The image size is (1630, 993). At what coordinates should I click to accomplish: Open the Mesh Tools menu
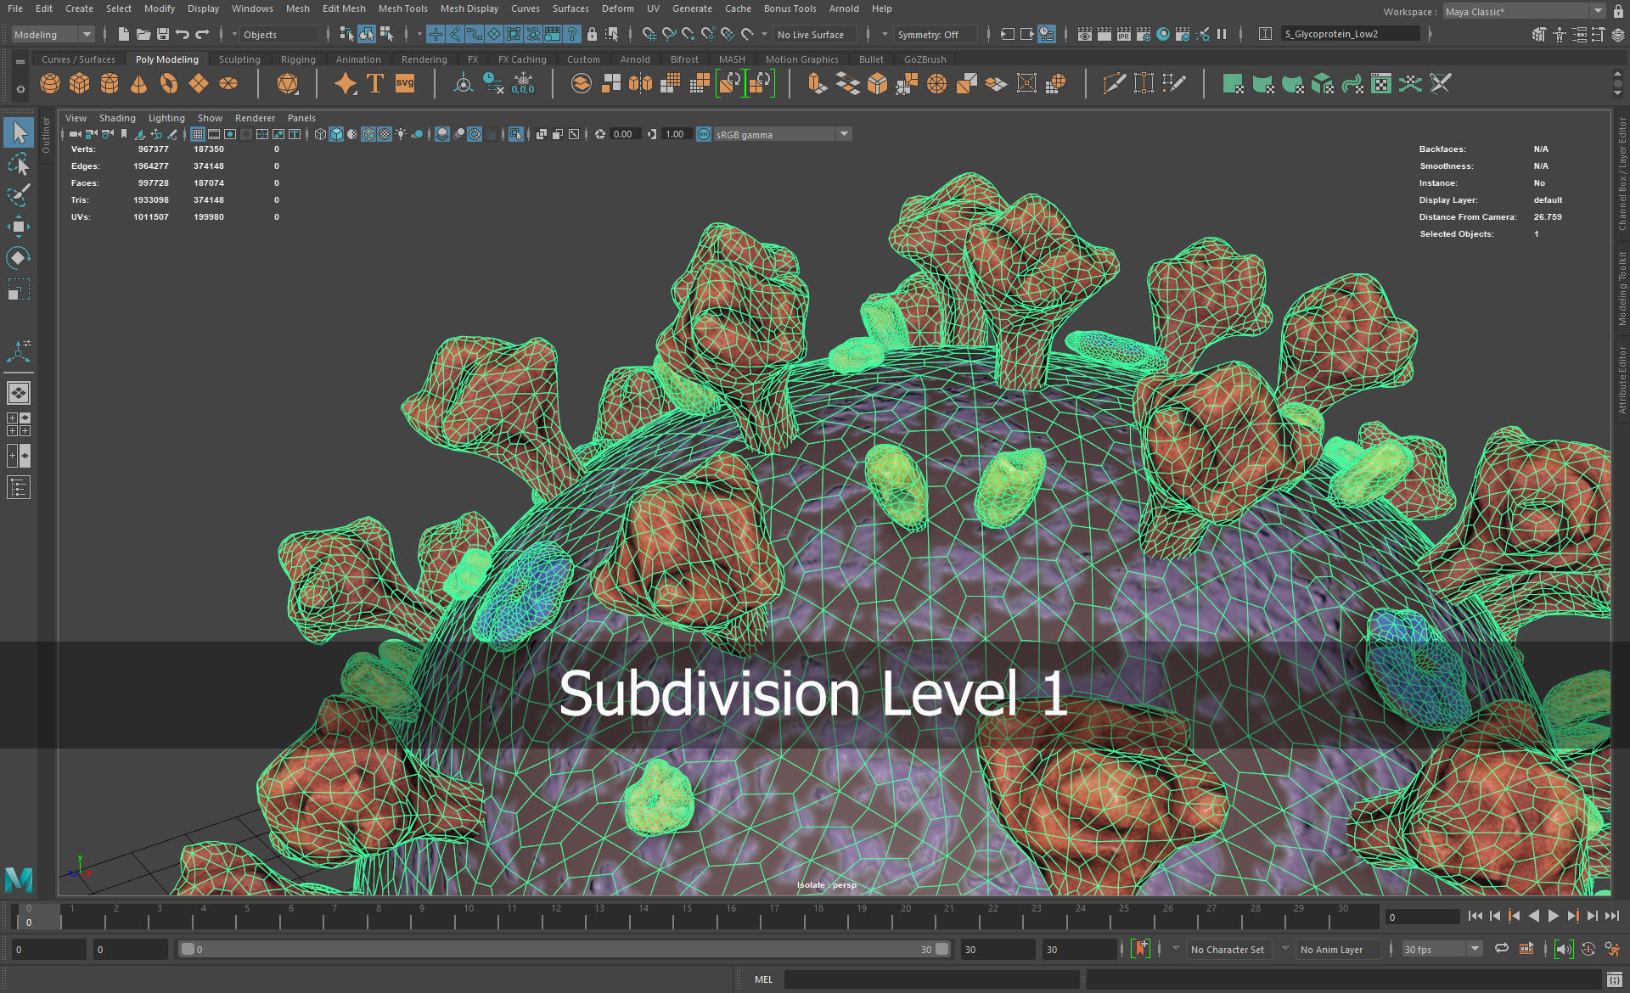[x=402, y=8]
